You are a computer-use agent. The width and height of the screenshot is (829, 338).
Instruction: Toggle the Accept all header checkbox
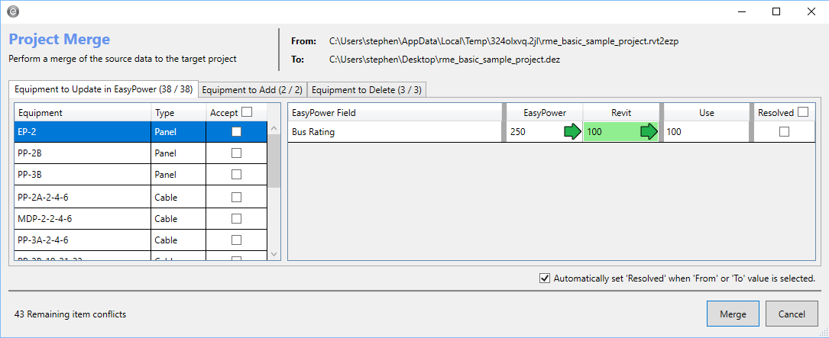(x=247, y=112)
